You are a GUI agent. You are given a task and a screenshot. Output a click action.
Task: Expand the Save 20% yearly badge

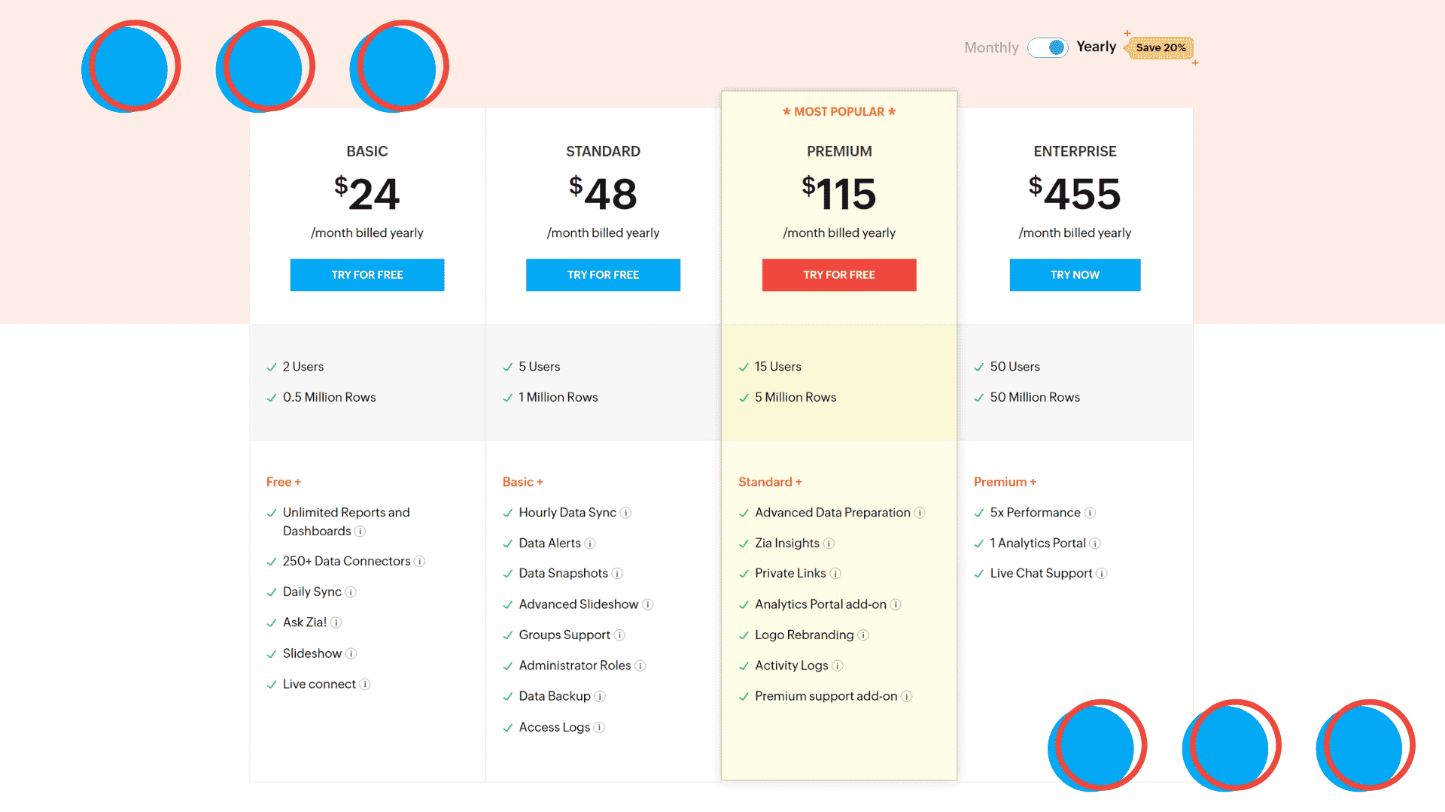pos(1159,47)
